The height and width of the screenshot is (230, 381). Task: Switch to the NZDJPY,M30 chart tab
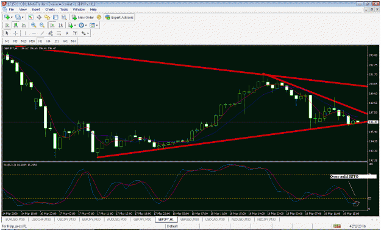click(x=266, y=220)
